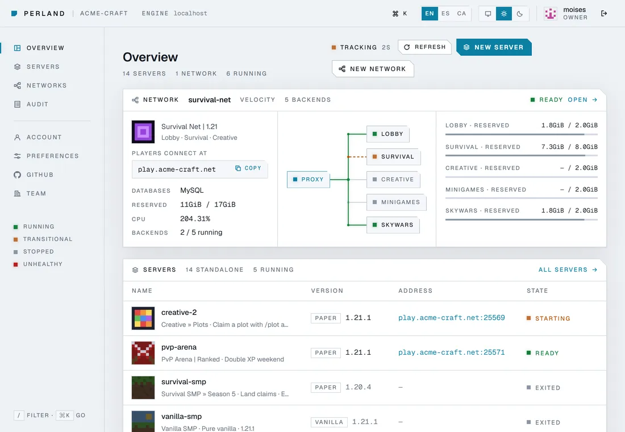Open the command palette ⌘K shortcut
625x432 pixels.
pyautogui.click(x=399, y=13)
